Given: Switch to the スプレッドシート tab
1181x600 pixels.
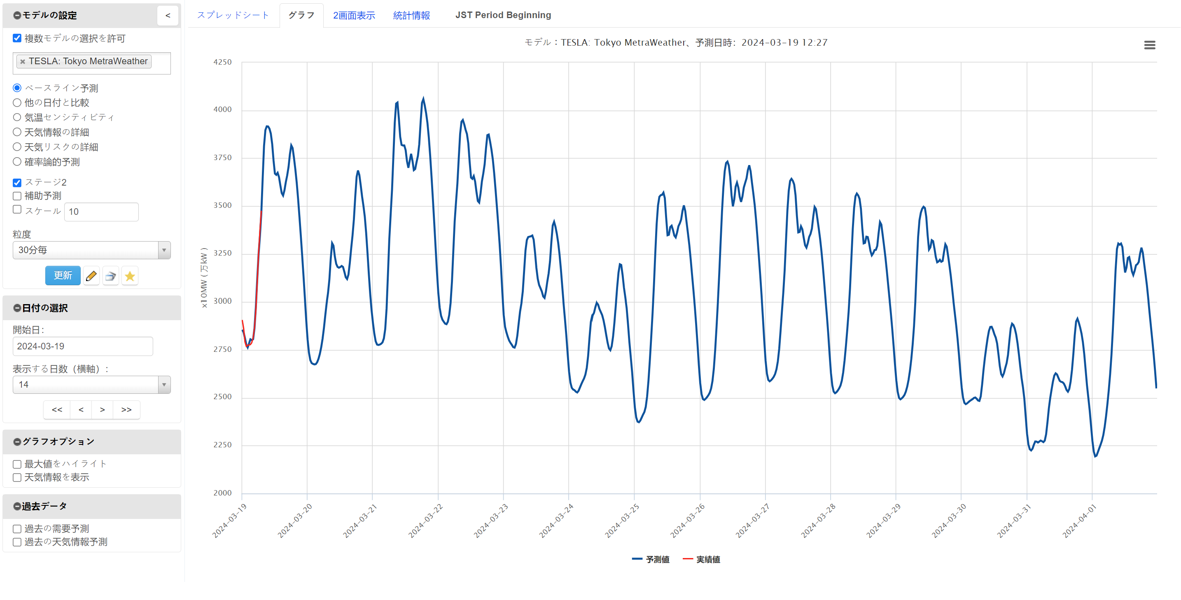Looking at the screenshot, I should [x=233, y=15].
